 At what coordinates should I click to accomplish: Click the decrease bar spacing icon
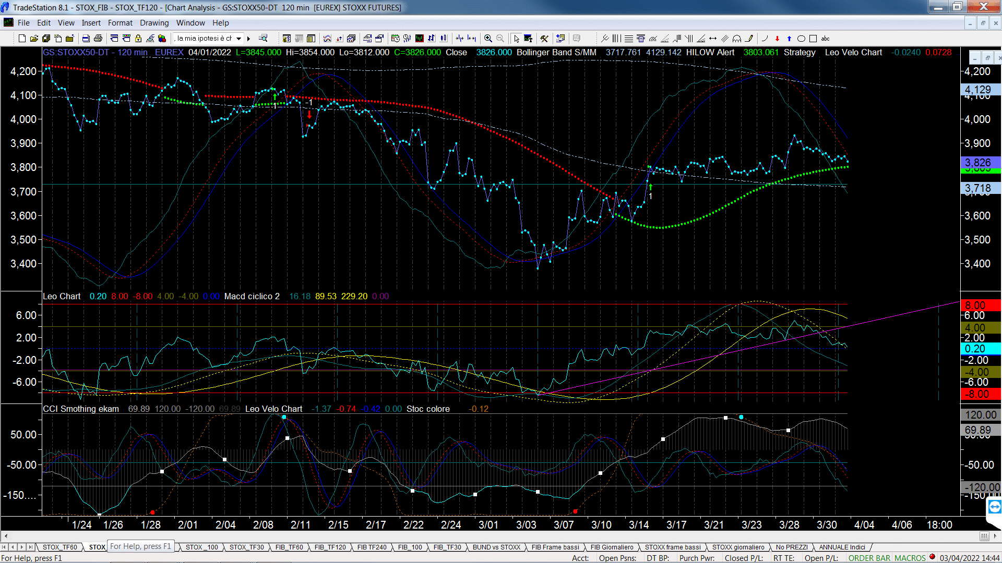pos(460,38)
